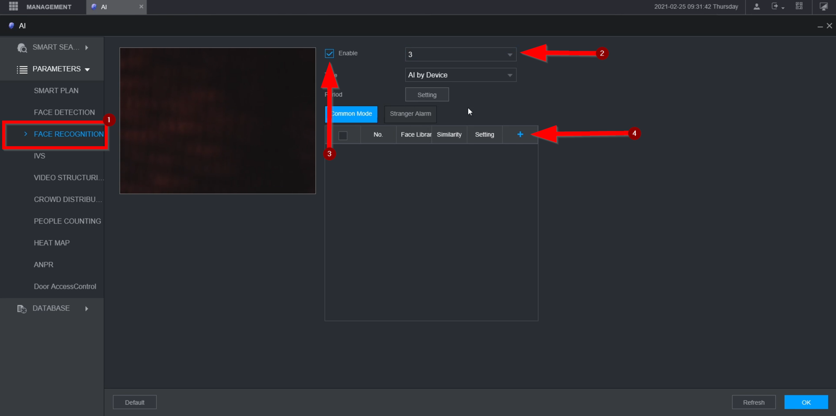836x416 pixels.
Task: Click the logout icon in top bar
Action: pyautogui.click(x=777, y=7)
